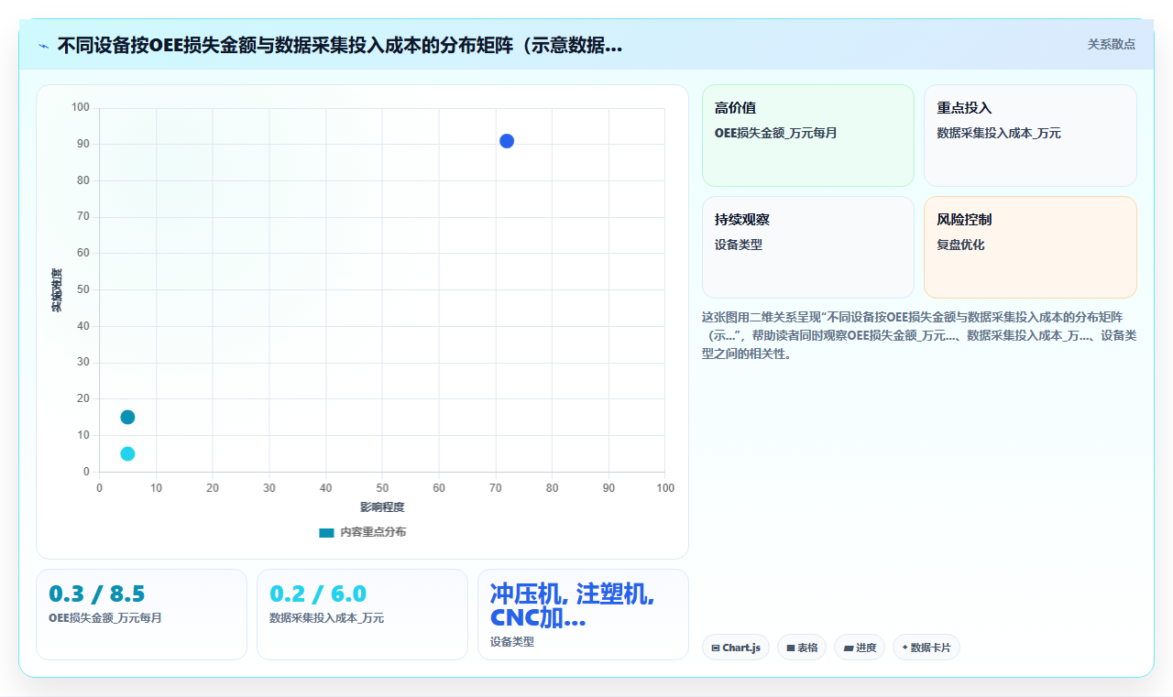This screenshot has width=1173, height=697.
Task: Click the 设备类型 label under 冲压机 card
Action: (x=512, y=642)
